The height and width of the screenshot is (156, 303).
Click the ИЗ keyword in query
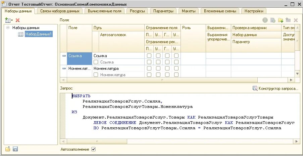click(x=74, y=112)
